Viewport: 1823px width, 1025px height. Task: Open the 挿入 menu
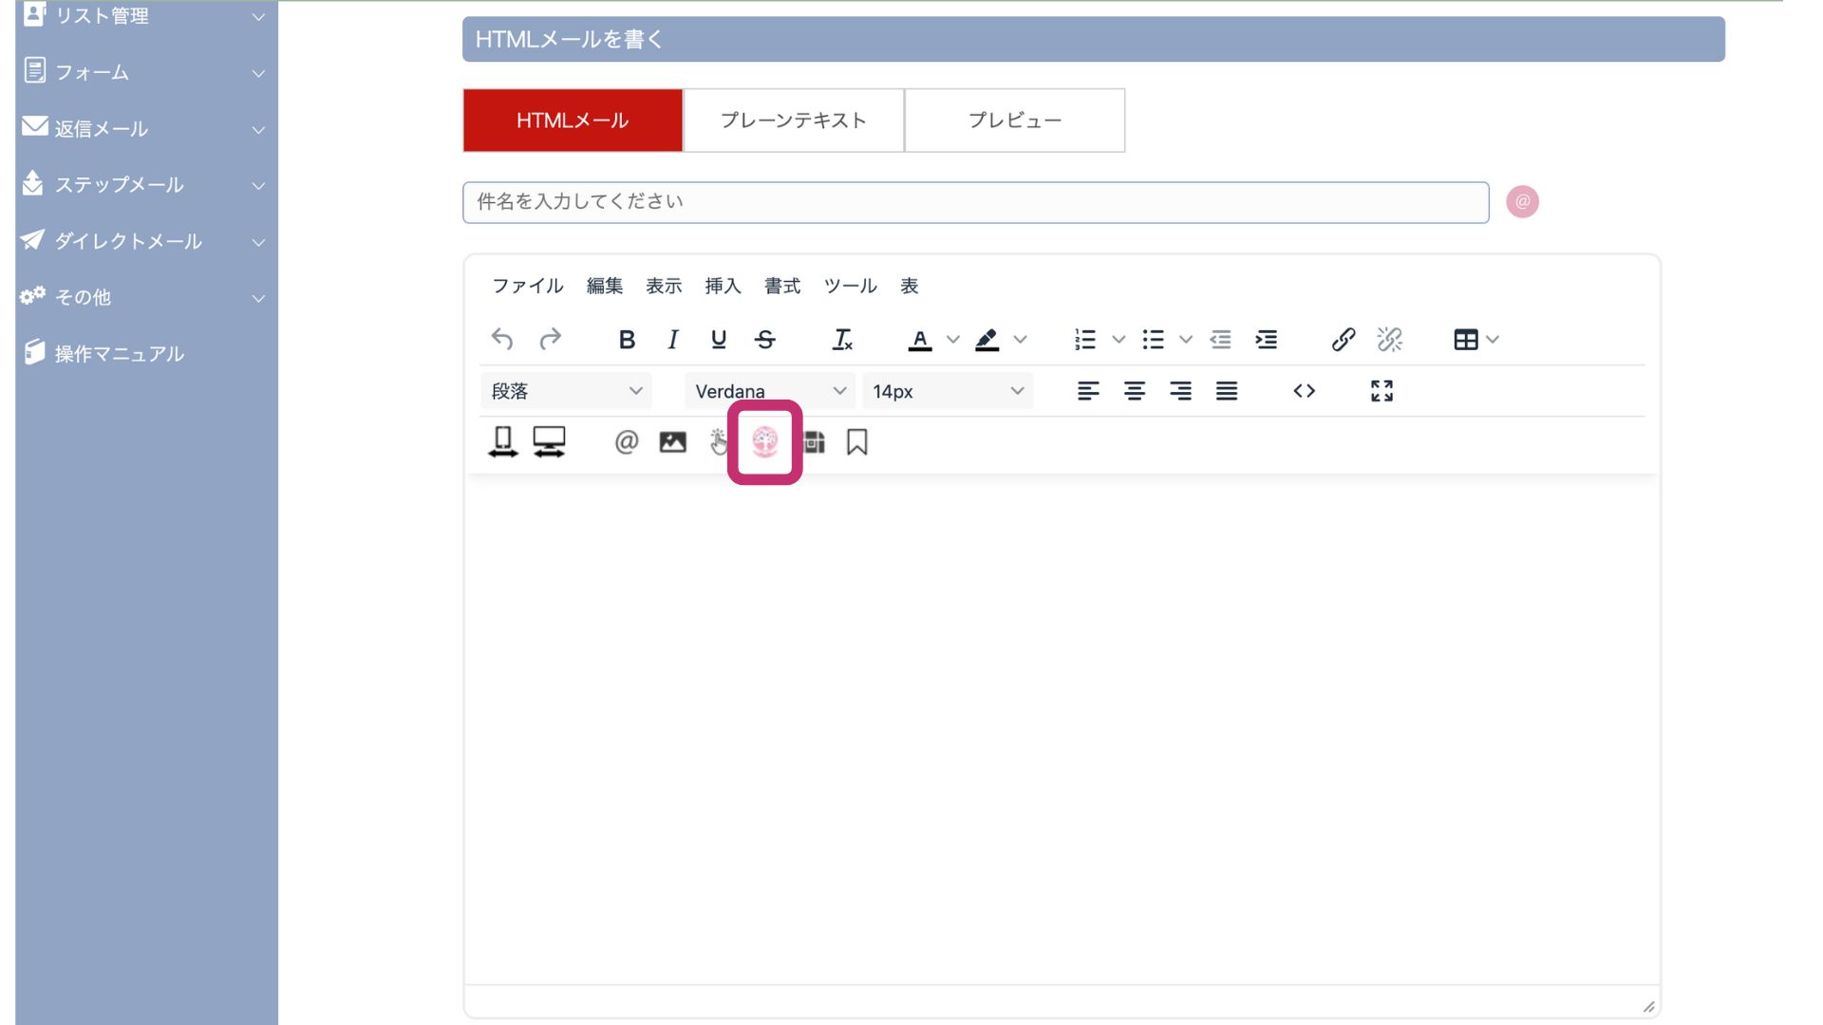723,286
